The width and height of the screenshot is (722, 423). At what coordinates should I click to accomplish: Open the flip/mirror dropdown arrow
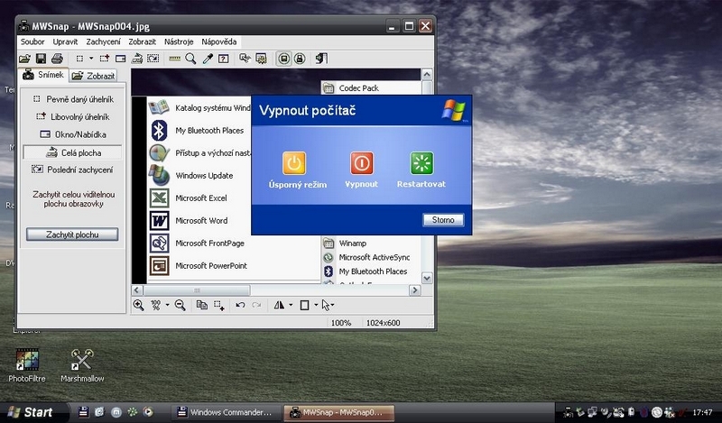pyautogui.click(x=290, y=306)
